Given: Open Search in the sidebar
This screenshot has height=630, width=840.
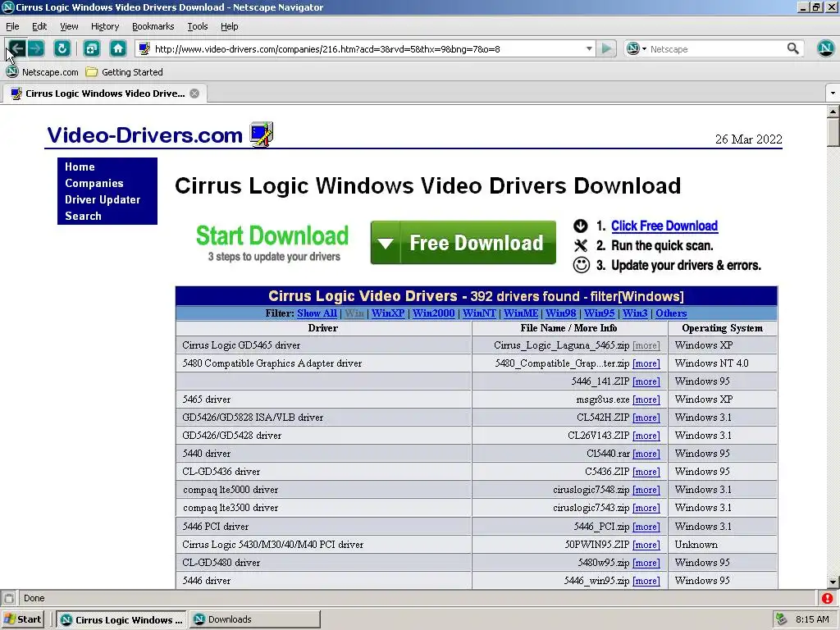Looking at the screenshot, I should 83,216.
